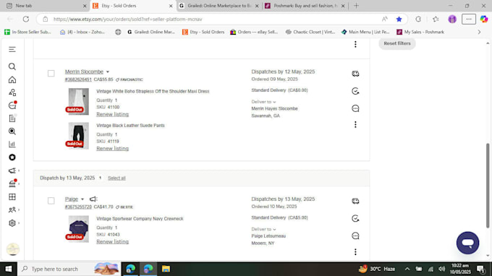This screenshot has width=492, height=276.
Task: Open File Explorer from taskbar
Action: click(x=166, y=269)
